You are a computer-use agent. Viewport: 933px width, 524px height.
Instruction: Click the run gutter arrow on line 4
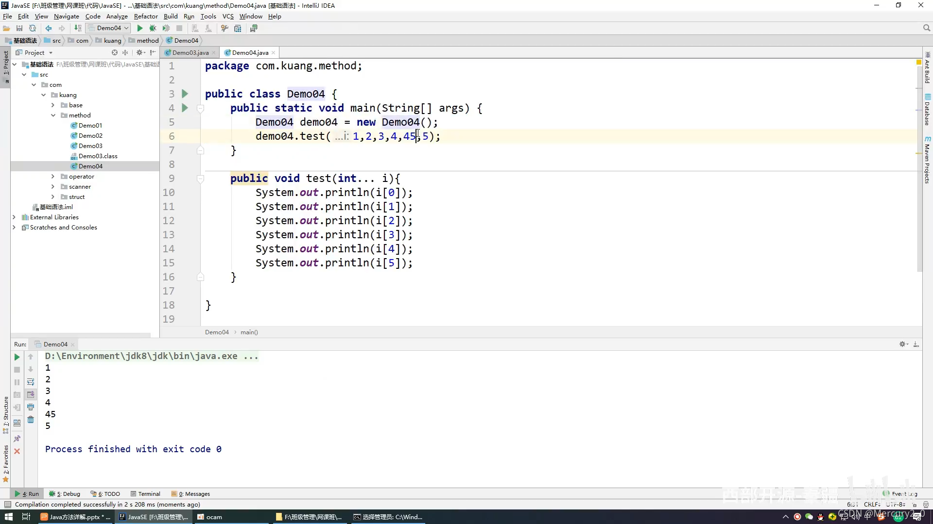tap(185, 108)
